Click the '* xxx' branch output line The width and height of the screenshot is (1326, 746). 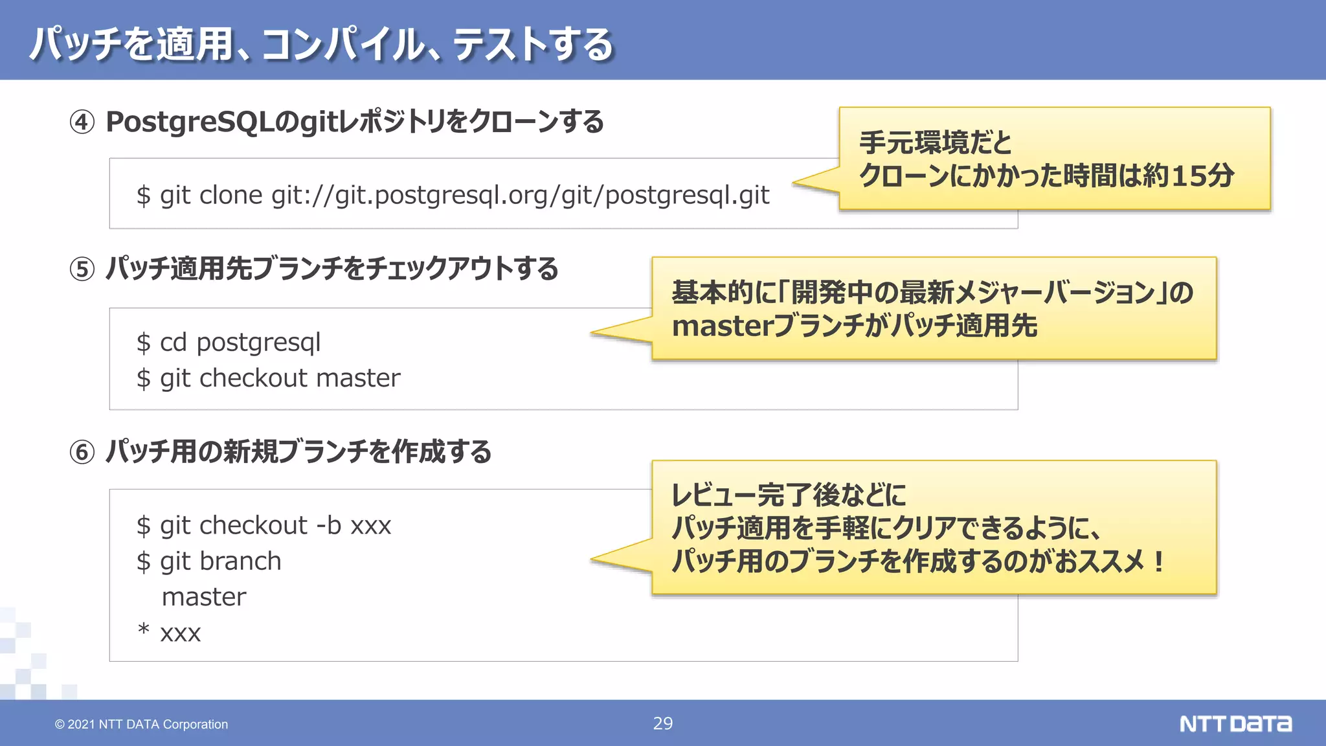click(169, 632)
